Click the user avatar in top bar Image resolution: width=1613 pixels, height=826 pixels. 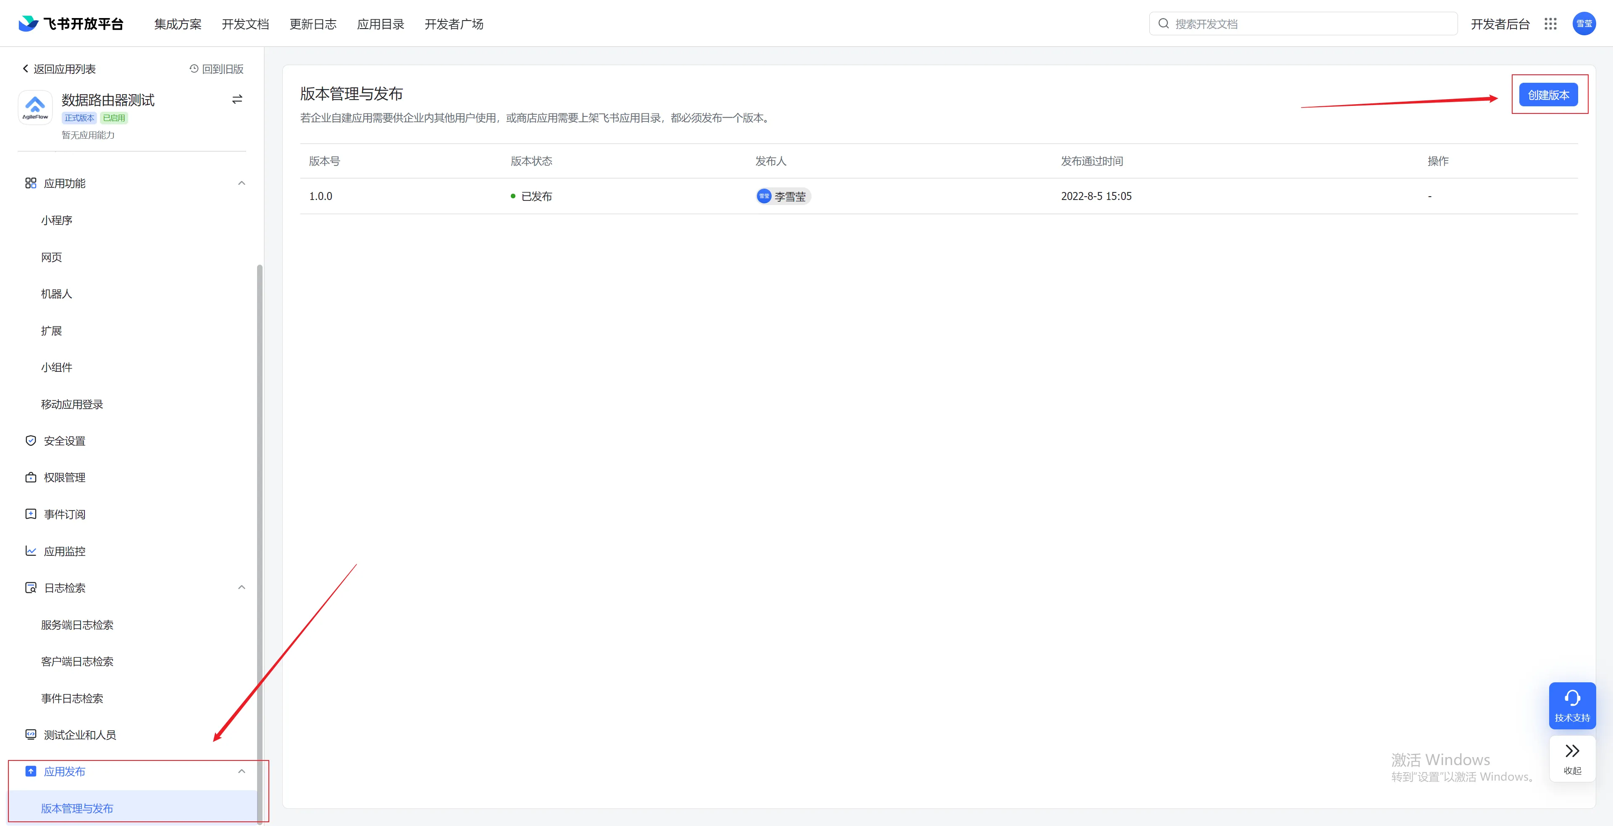coord(1584,24)
